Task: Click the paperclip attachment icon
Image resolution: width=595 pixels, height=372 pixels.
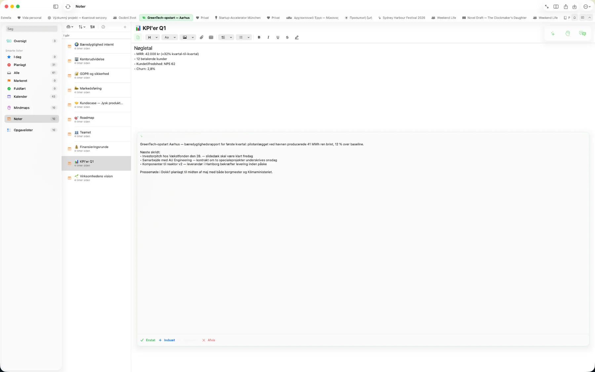Action: [201, 37]
